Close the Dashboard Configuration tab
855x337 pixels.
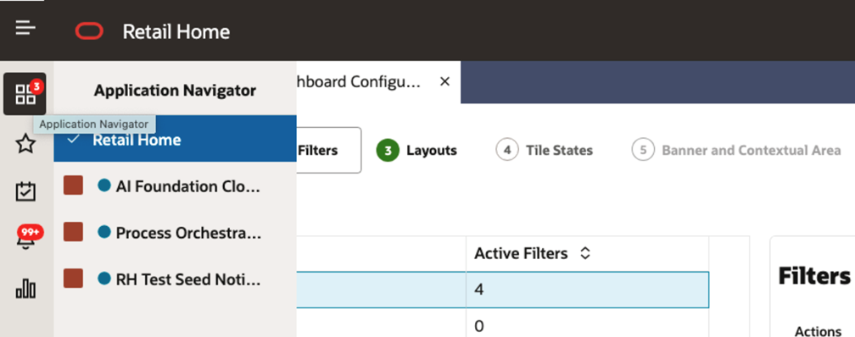click(444, 81)
